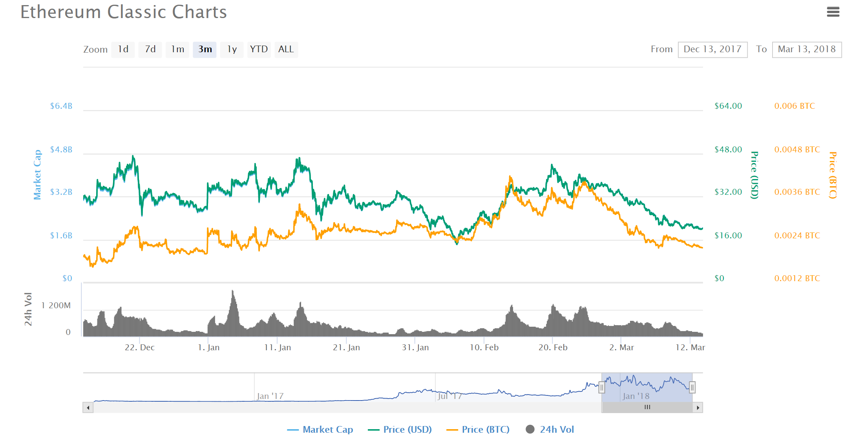Image resolution: width=853 pixels, height=439 pixels.
Task: Click the $3.2B market cap axis label
Action: tap(61, 192)
